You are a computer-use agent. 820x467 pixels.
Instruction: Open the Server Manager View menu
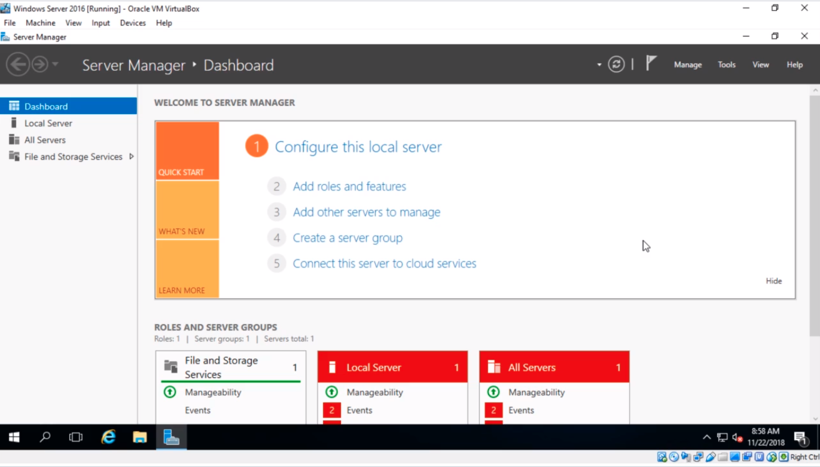761,65
